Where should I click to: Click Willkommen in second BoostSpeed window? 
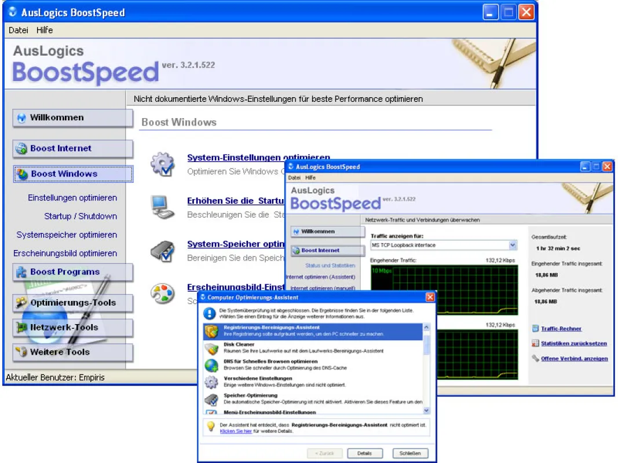tap(328, 231)
